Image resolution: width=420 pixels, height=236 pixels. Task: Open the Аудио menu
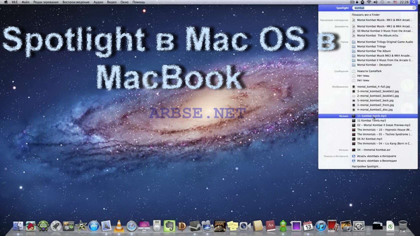pyautogui.click(x=98, y=2)
